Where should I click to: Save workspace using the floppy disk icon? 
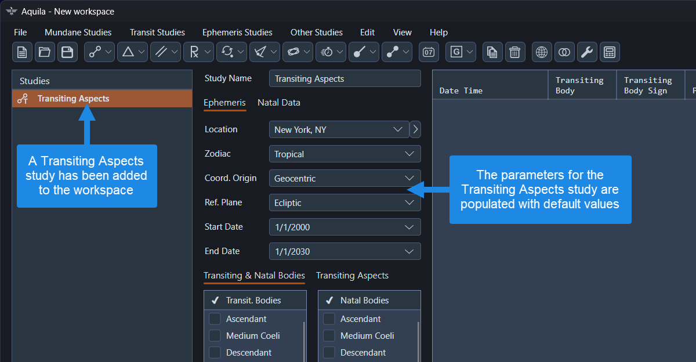(67, 52)
